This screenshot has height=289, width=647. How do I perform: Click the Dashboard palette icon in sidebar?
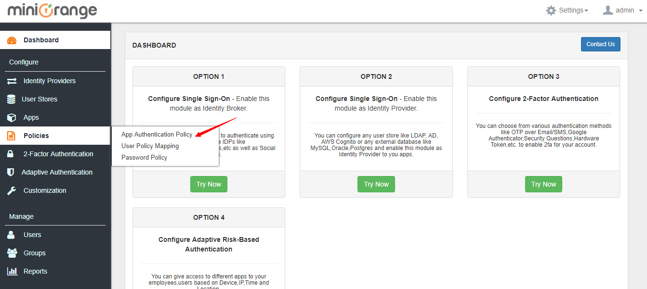(x=12, y=40)
